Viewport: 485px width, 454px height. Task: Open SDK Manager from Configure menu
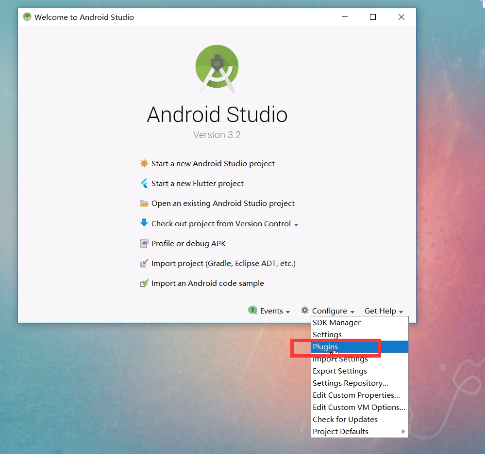click(x=359, y=323)
